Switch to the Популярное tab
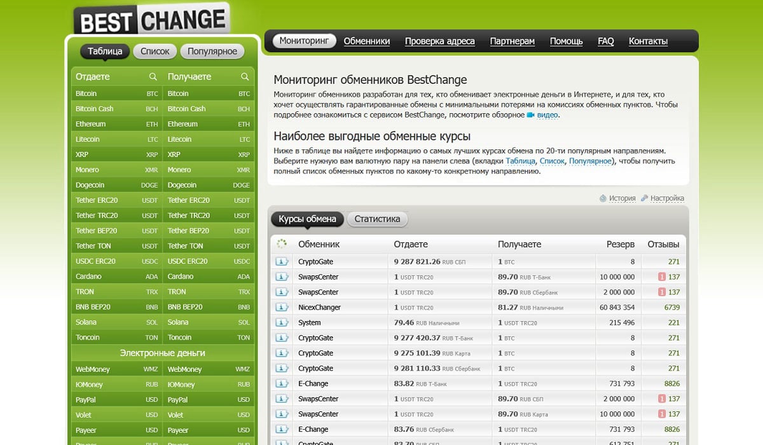Viewport: 763px width, 445px height. coord(212,51)
